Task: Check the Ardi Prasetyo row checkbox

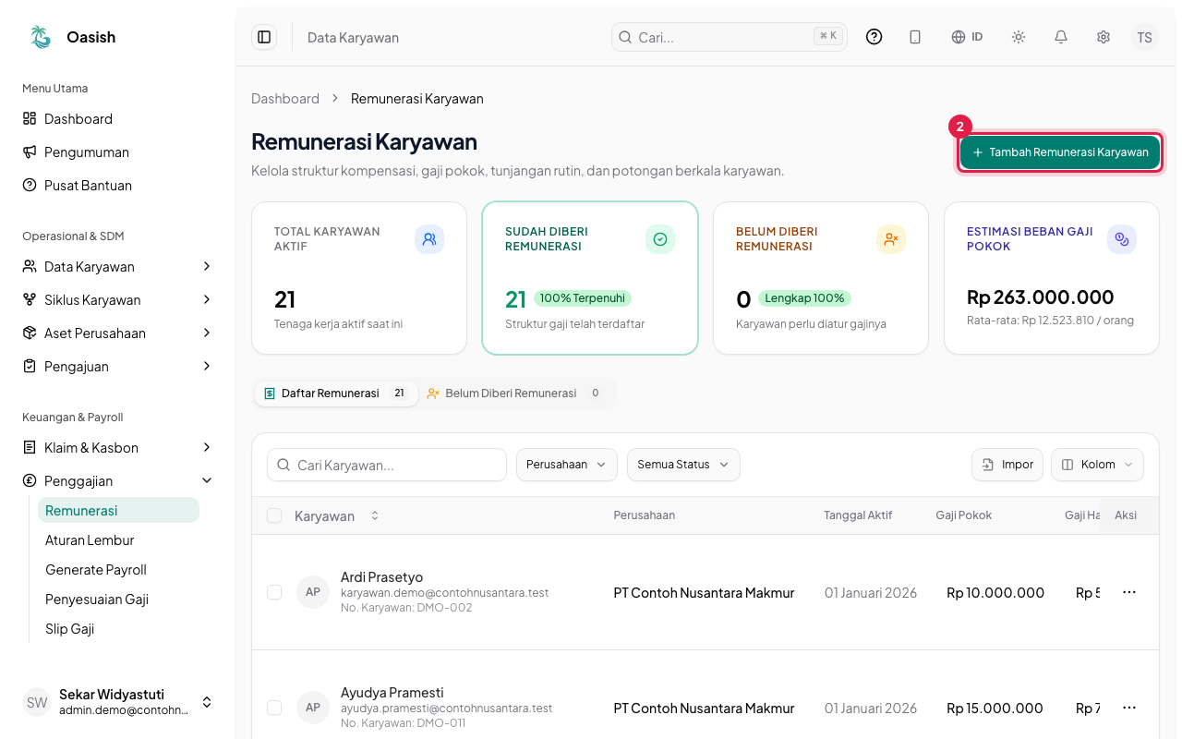Action: coord(274,592)
